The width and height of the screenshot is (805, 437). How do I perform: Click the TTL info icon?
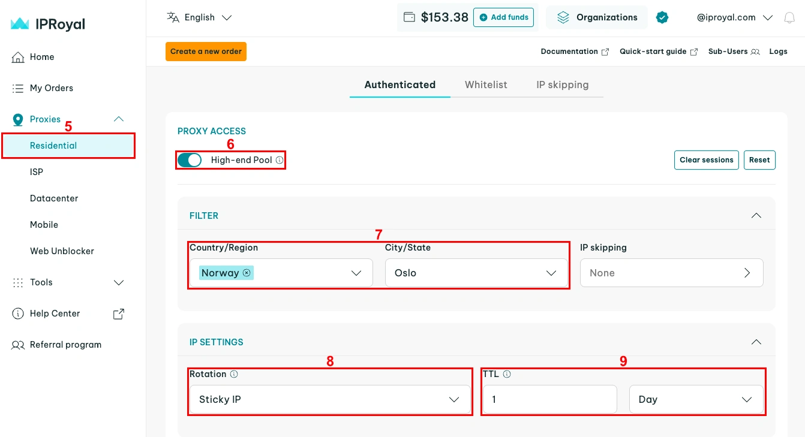click(507, 374)
